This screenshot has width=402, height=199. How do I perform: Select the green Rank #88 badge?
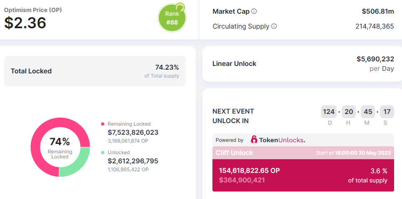[x=172, y=18]
